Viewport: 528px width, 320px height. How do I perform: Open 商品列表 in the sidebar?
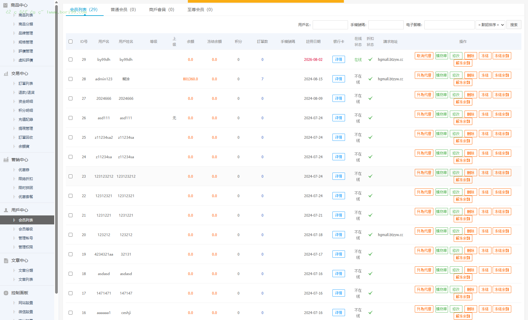(26, 15)
